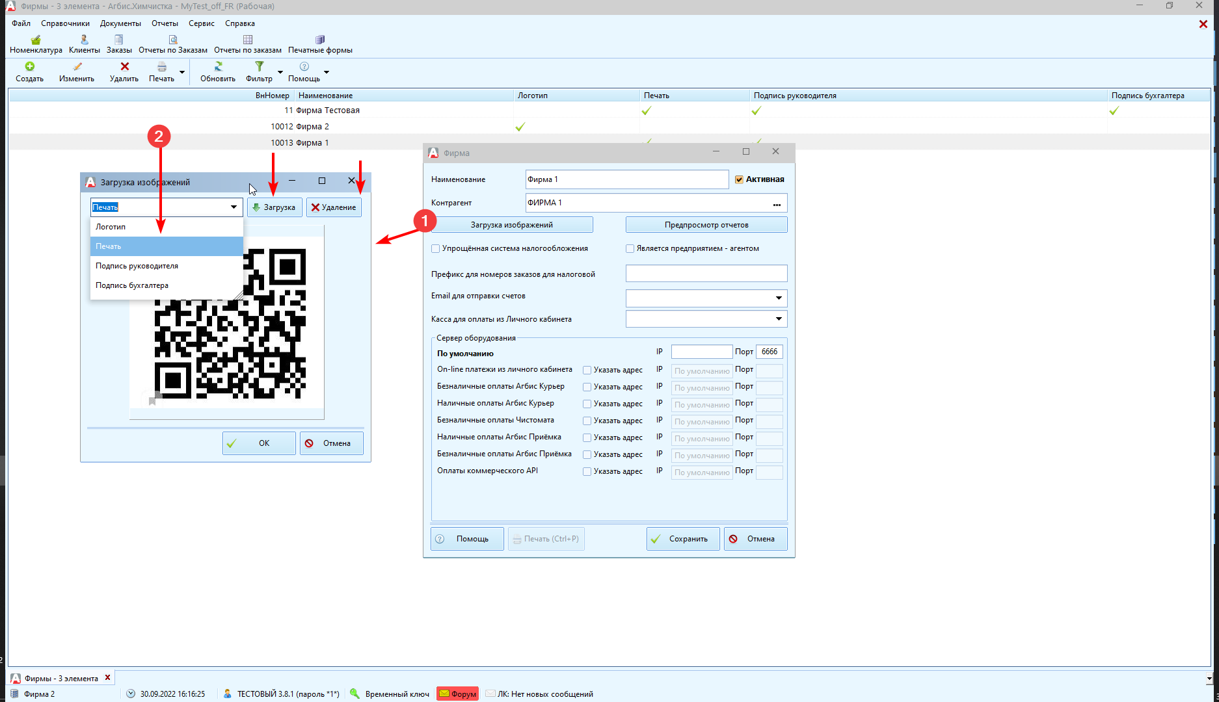Click the Наименование input field
Image resolution: width=1219 pixels, height=702 pixels.
[x=627, y=179]
